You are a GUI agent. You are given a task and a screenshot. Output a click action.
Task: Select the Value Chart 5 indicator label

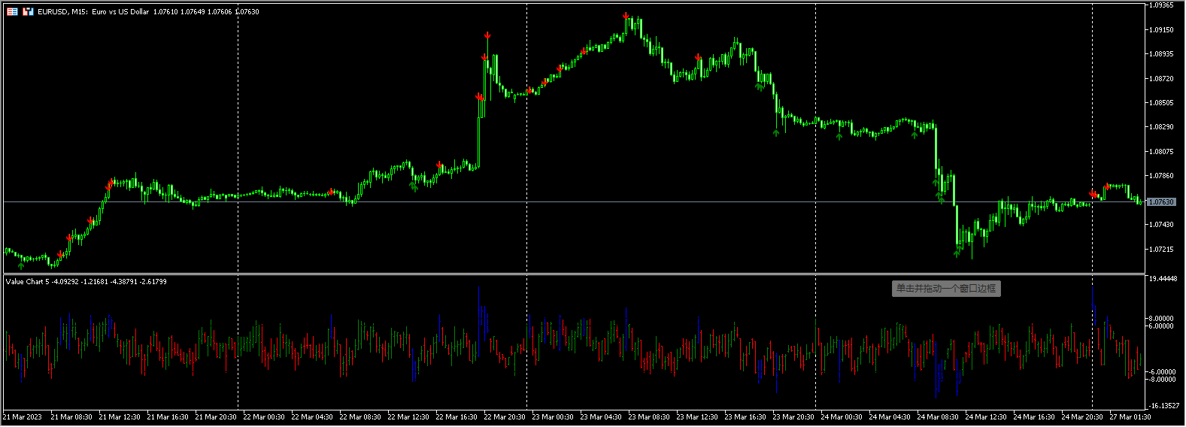tap(27, 282)
